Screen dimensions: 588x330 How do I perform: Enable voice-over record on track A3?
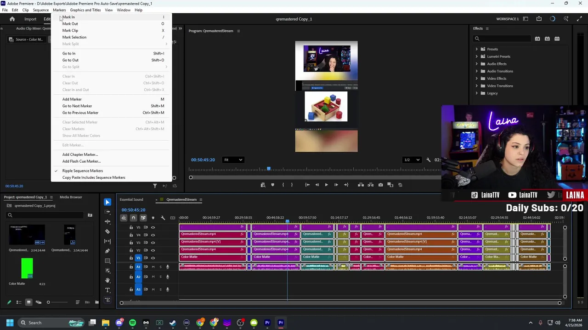(168, 289)
